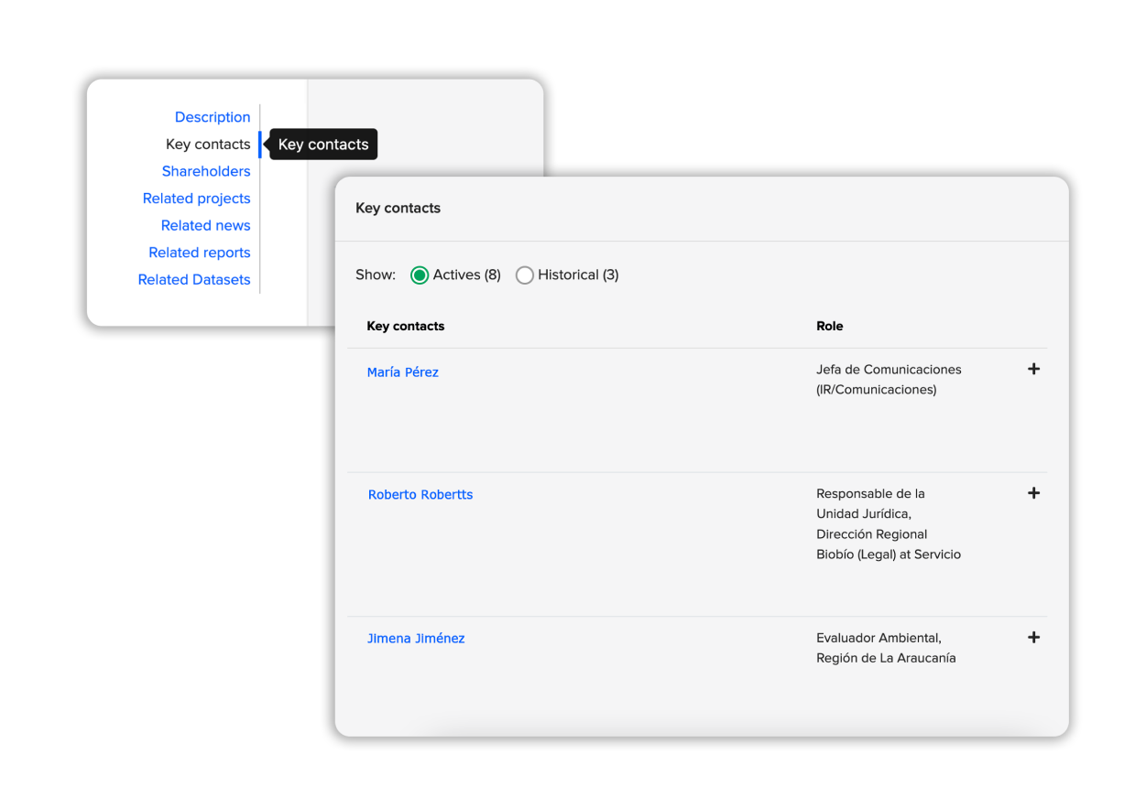Go to Related projects
Image resolution: width=1146 pixels, height=797 pixels.
tap(196, 198)
